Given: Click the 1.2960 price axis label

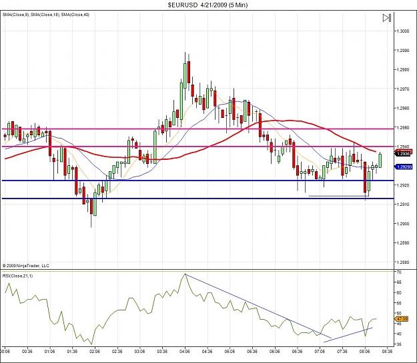Looking at the screenshot, I should point(402,109).
